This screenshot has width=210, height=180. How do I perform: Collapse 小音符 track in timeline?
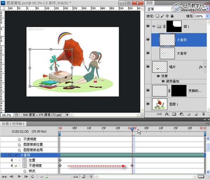tap(10, 155)
